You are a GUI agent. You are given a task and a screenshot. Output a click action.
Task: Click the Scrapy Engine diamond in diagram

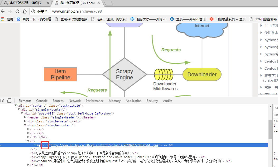pyautogui.click(x=124, y=74)
